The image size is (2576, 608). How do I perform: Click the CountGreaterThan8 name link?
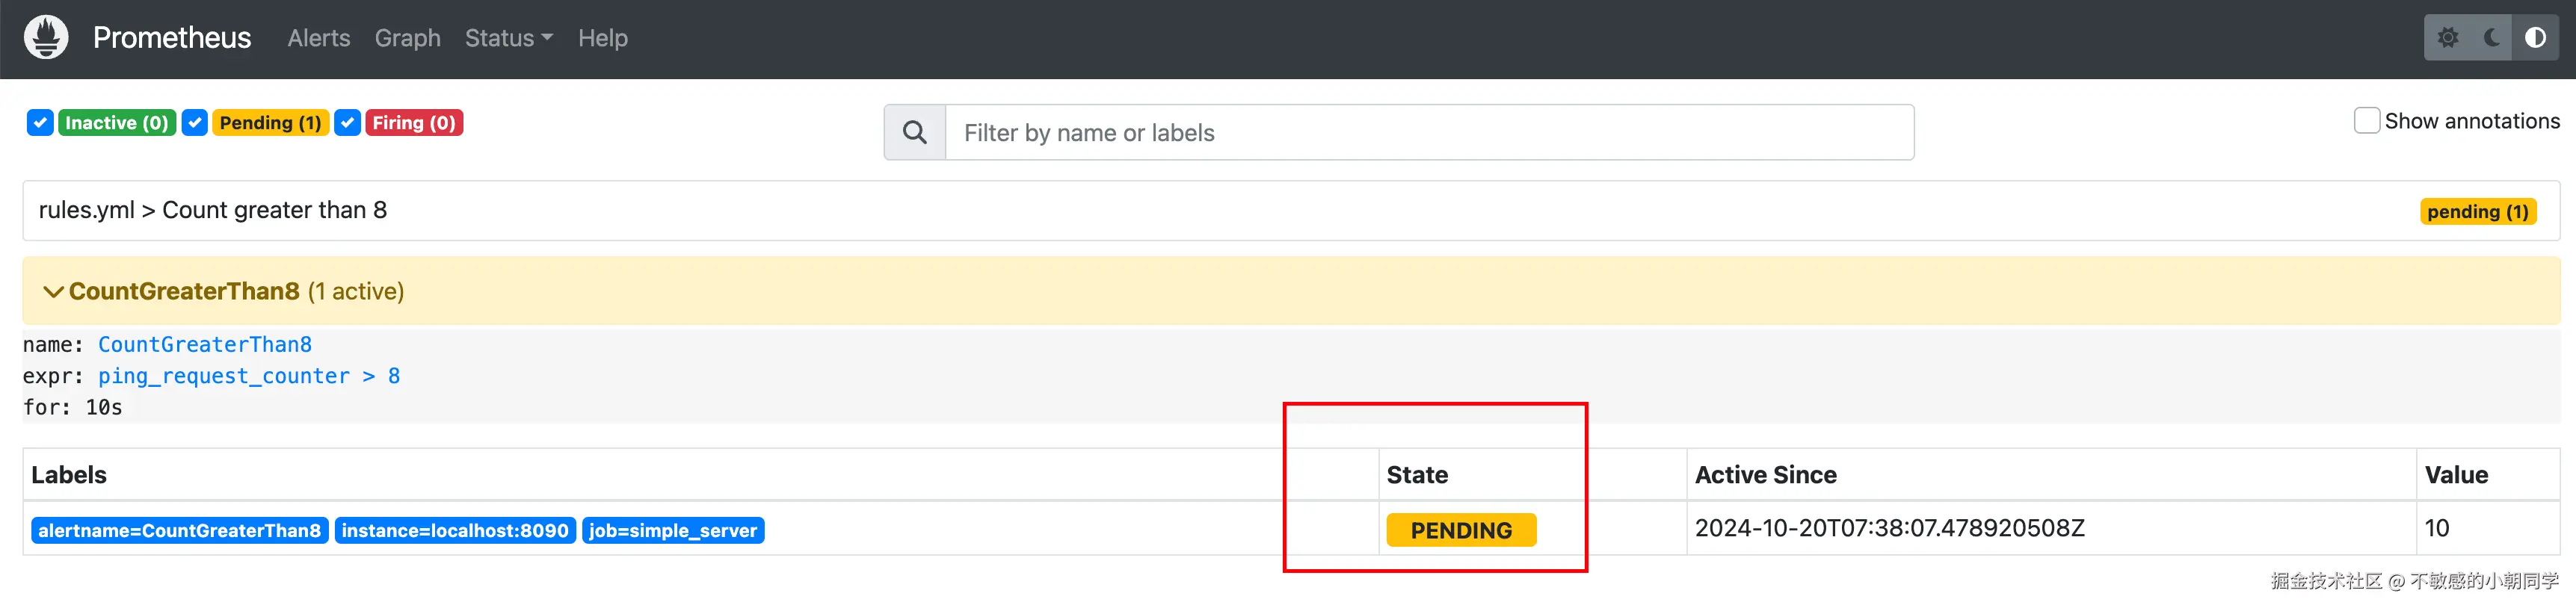click(x=205, y=345)
